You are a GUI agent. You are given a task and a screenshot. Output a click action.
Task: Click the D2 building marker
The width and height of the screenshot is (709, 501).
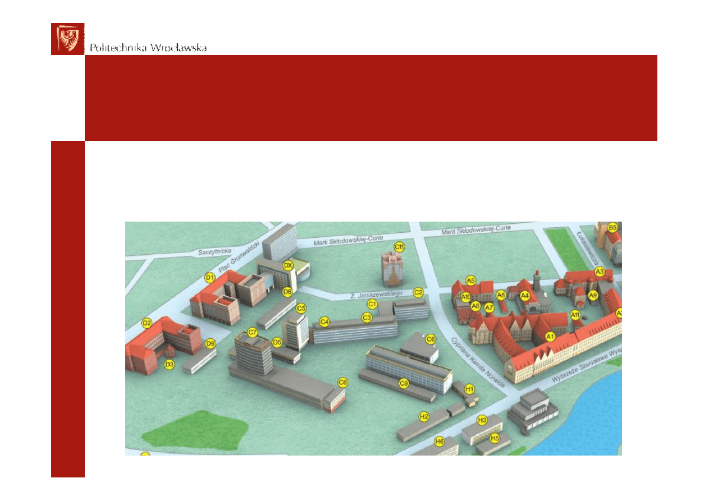(x=147, y=323)
